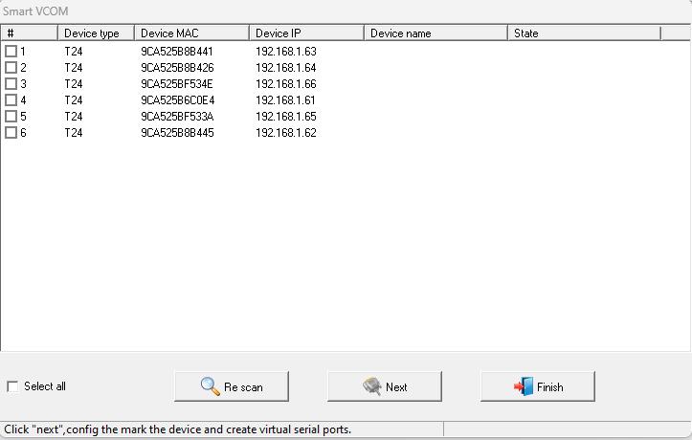The width and height of the screenshot is (692, 440).
Task: Mark checkbox for device 5
Action: coord(11,117)
